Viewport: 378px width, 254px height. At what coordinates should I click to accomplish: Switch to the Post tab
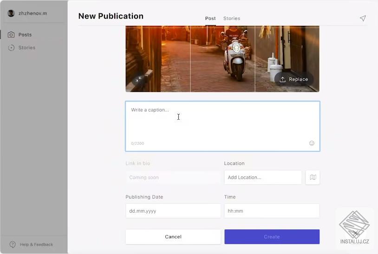pos(210,18)
